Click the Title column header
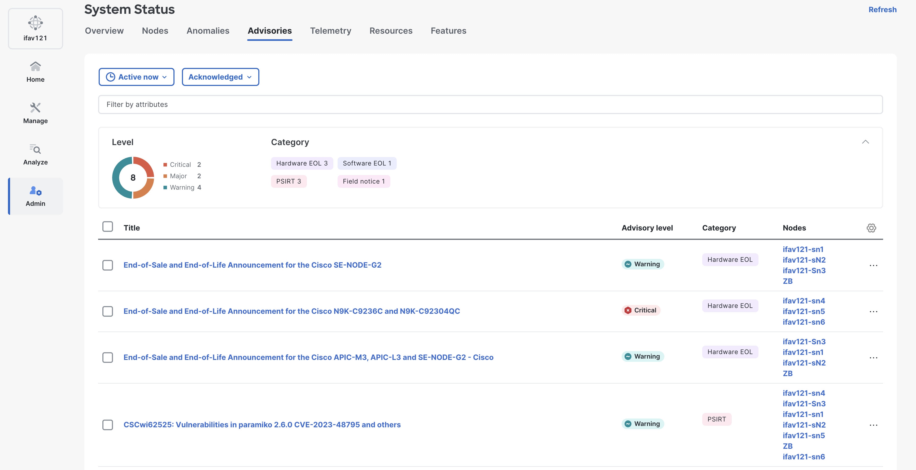916x470 pixels. (x=132, y=228)
